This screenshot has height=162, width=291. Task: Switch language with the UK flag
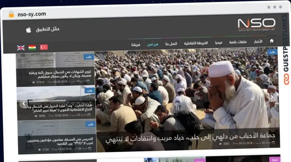[x=21, y=48]
